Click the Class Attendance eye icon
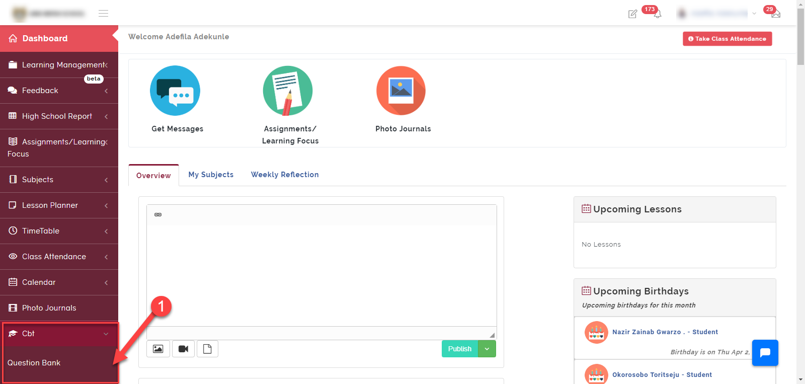 [13, 256]
